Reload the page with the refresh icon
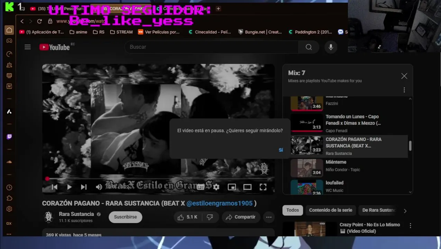Viewport: 441px width, 249px height. pos(39,21)
